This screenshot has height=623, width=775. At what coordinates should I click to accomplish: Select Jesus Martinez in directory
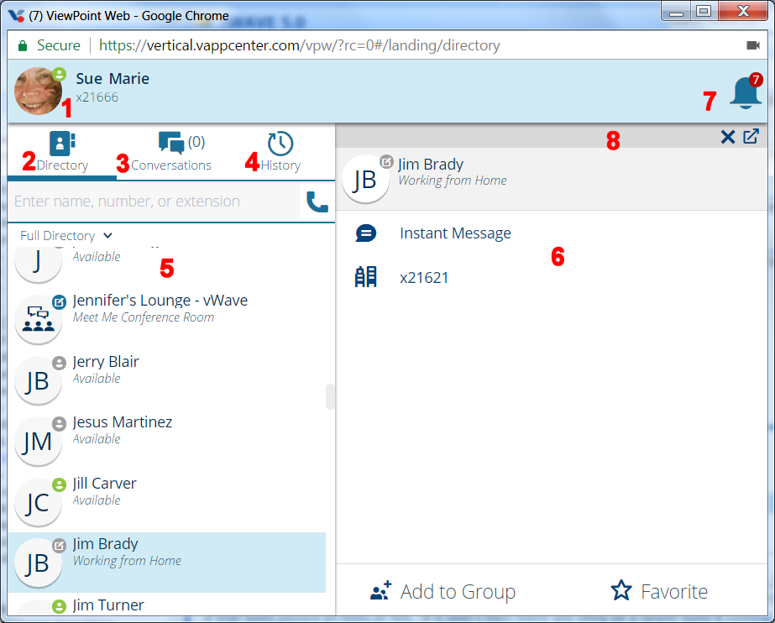pyautogui.click(x=166, y=441)
